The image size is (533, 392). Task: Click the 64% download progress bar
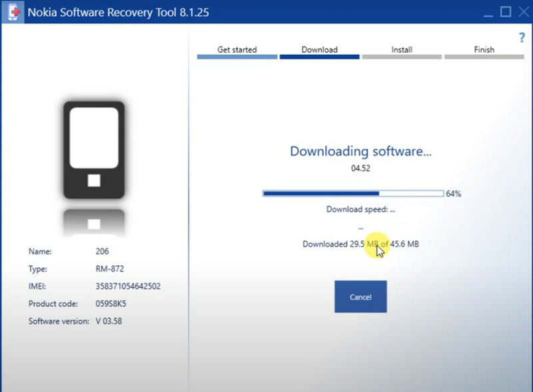pos(353,193)
